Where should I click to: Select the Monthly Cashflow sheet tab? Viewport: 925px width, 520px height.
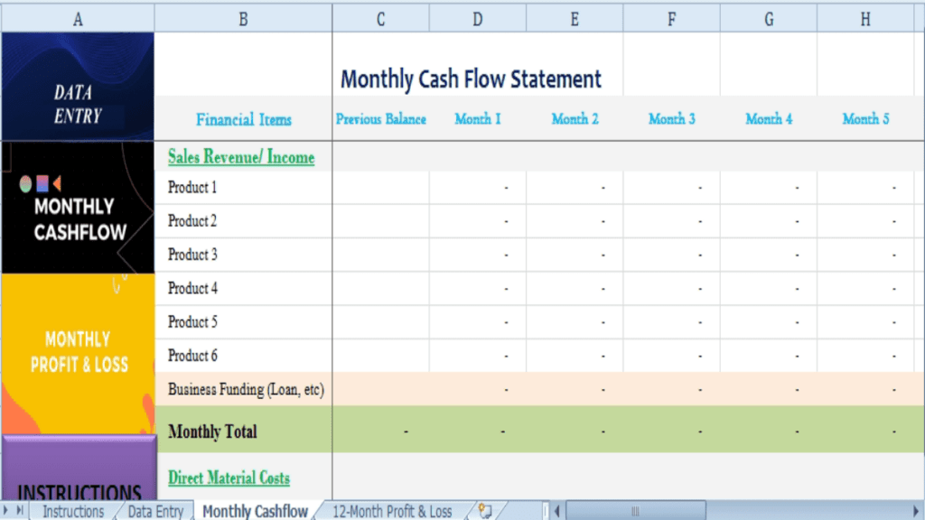pos(256,510)
